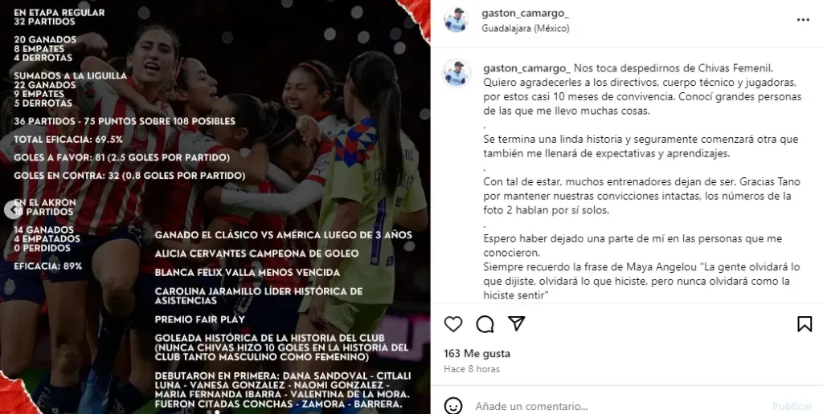Open the Hace 8 horas timestamp
The image size is (823, 414).
(472, 369)
